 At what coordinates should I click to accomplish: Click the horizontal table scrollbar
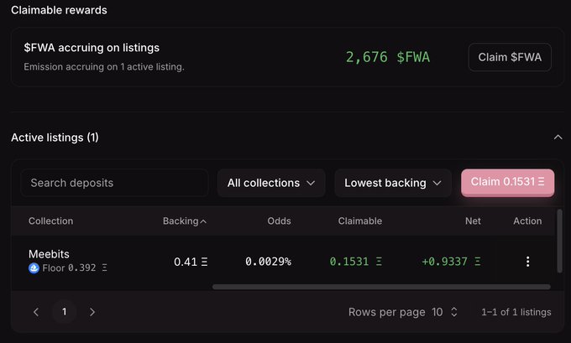pos(381,287)
